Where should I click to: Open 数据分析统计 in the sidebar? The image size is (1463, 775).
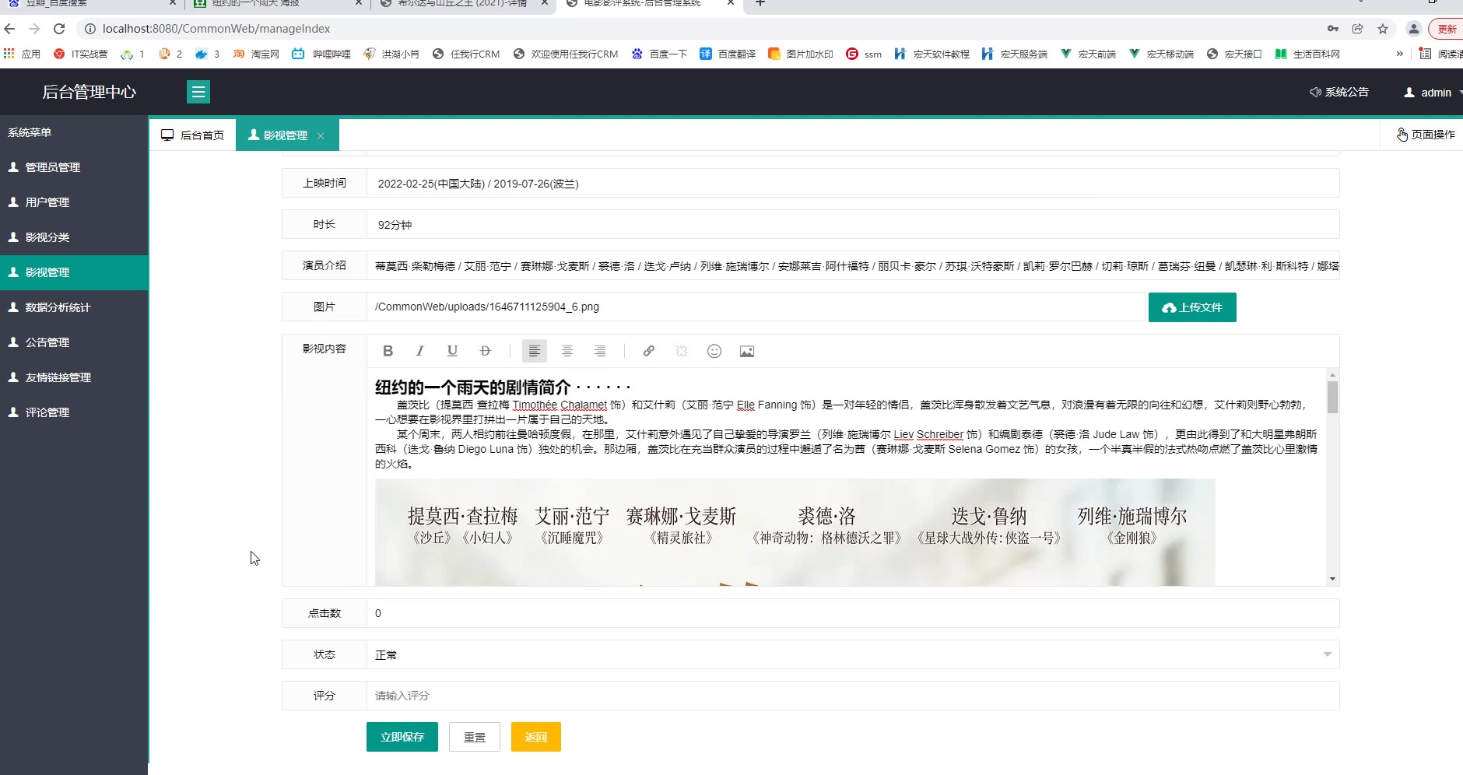(74, 307)
